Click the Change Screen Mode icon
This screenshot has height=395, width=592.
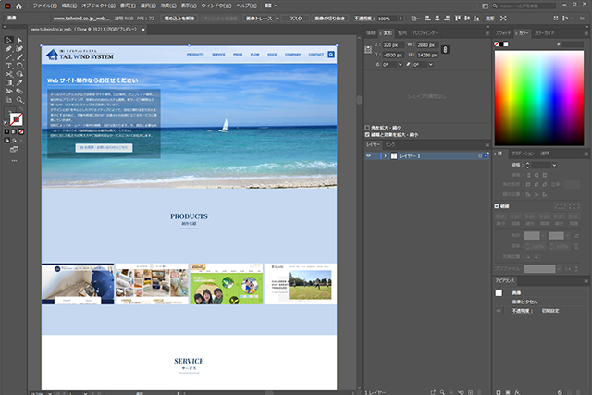point(14,150)
